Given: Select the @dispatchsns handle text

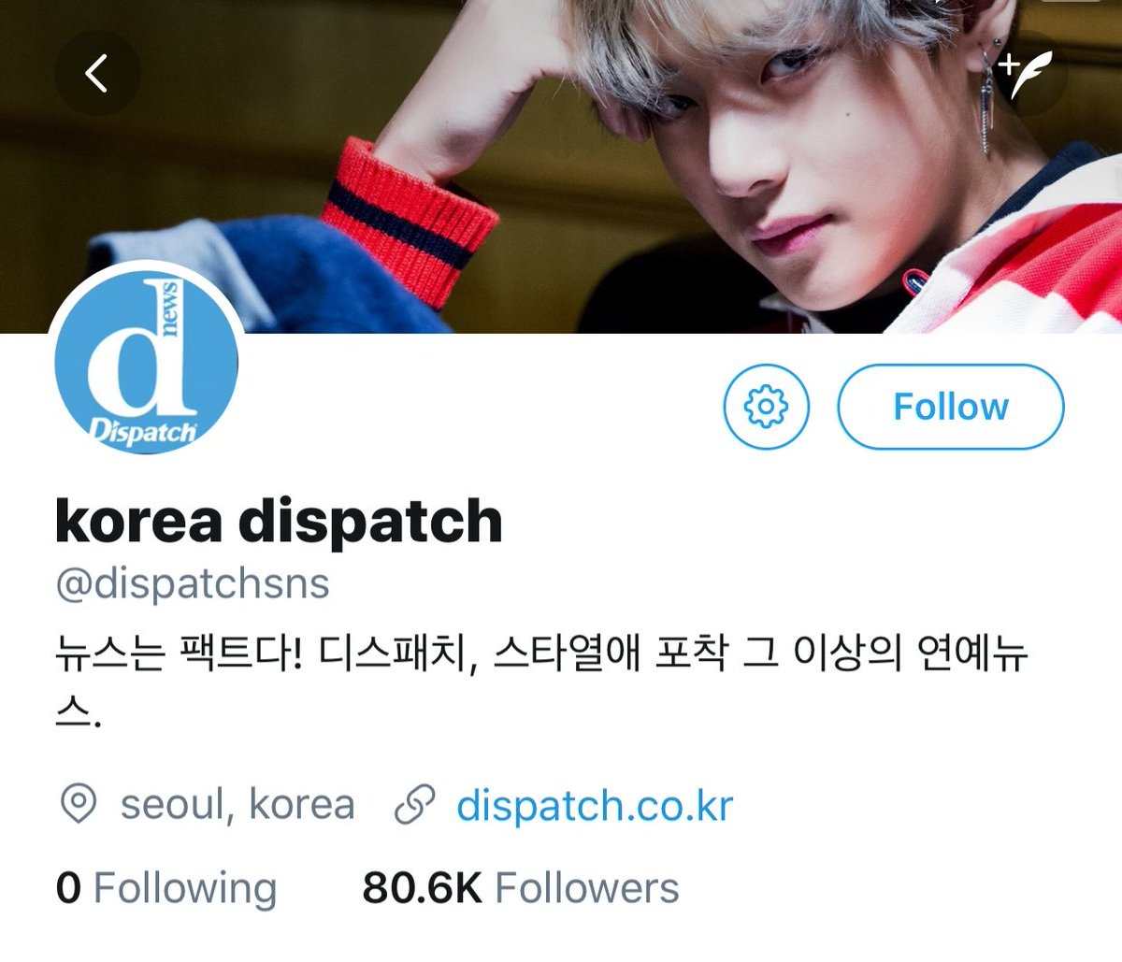Looking at the screenshot, I should (x=193, y=584).
